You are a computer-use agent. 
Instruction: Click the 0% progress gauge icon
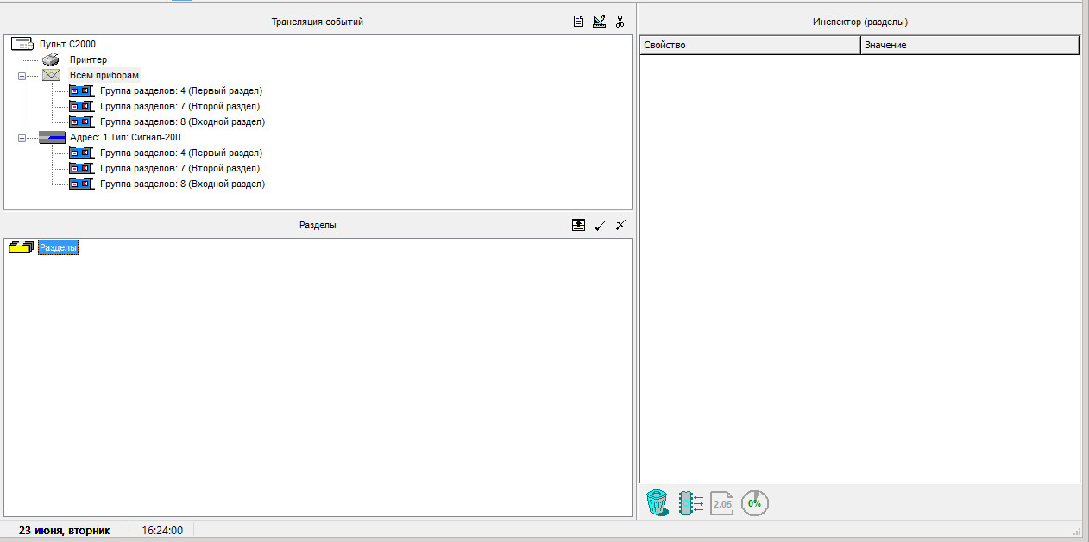[754, 502]
